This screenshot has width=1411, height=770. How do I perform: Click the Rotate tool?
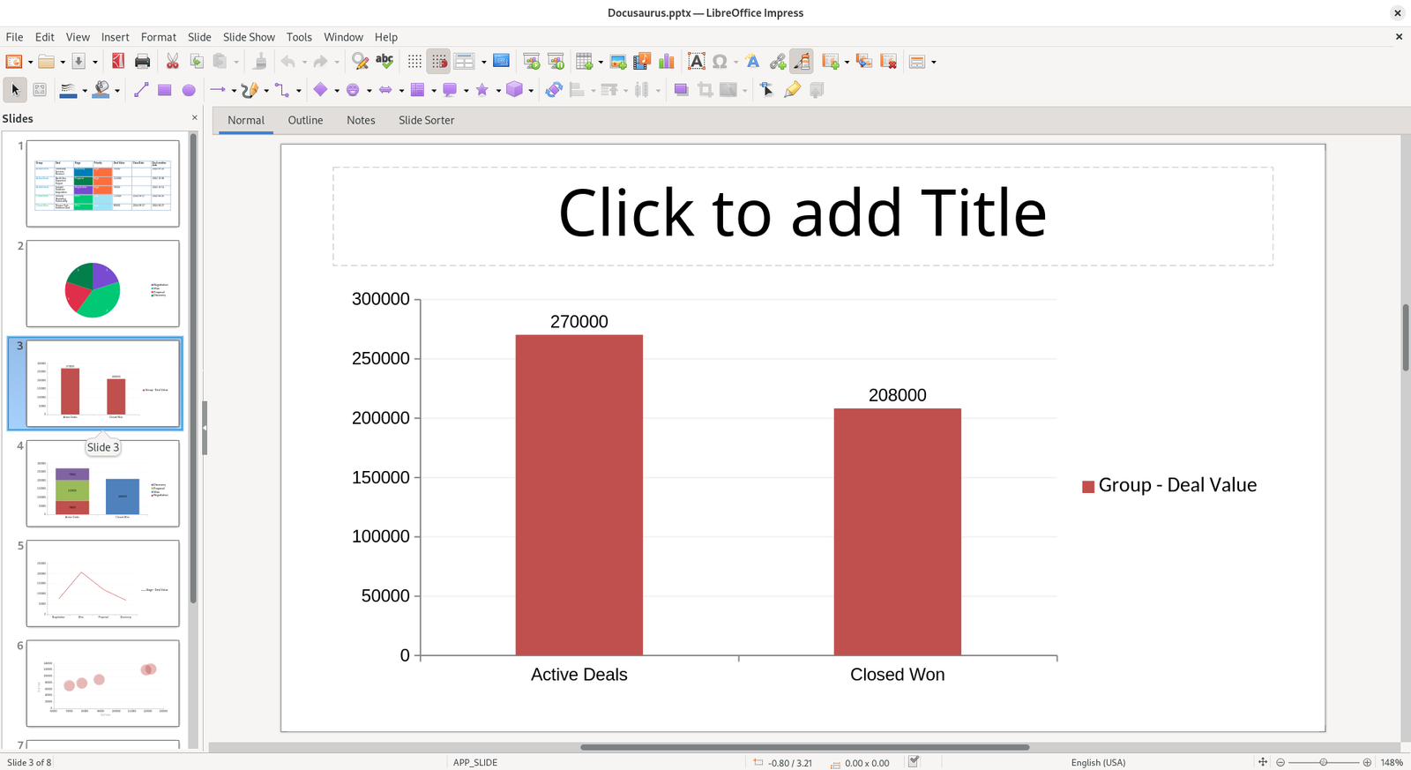(554, 89)
